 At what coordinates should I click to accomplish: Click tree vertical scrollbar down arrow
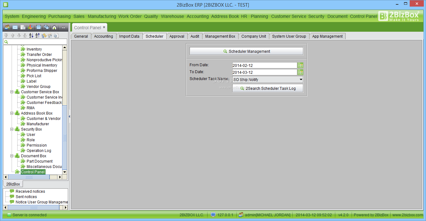[x=65, y=172]
